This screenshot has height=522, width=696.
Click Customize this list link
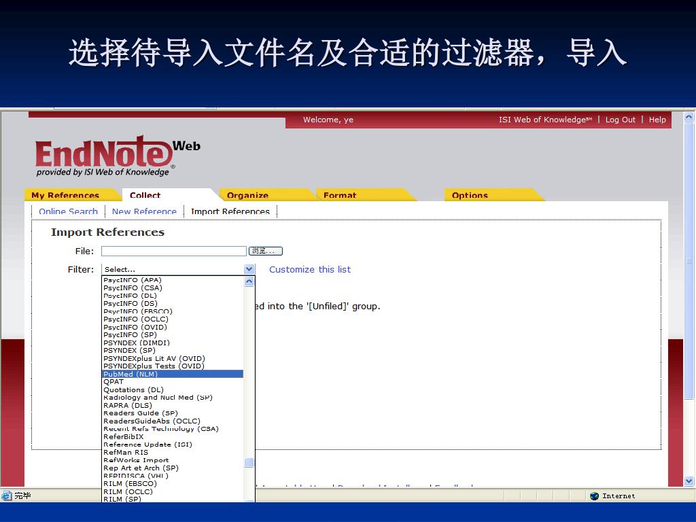point(310,269)
